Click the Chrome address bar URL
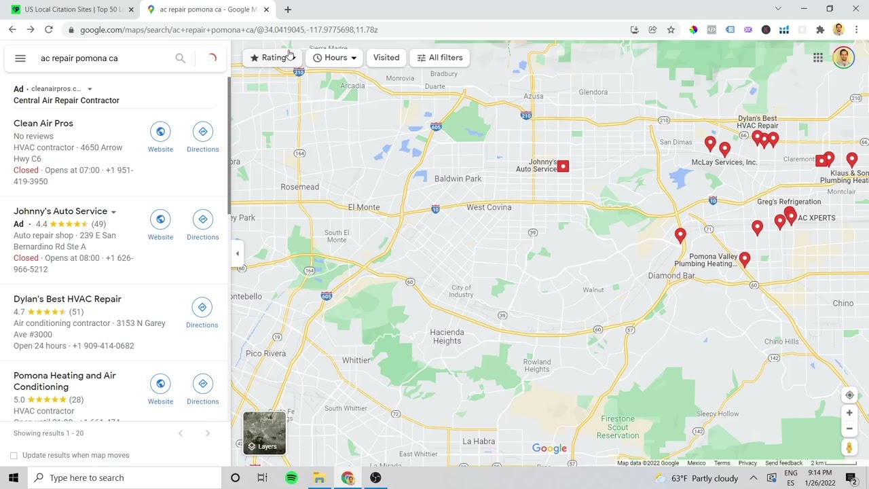This screenshot has width=869, height=489. (229, 30)
